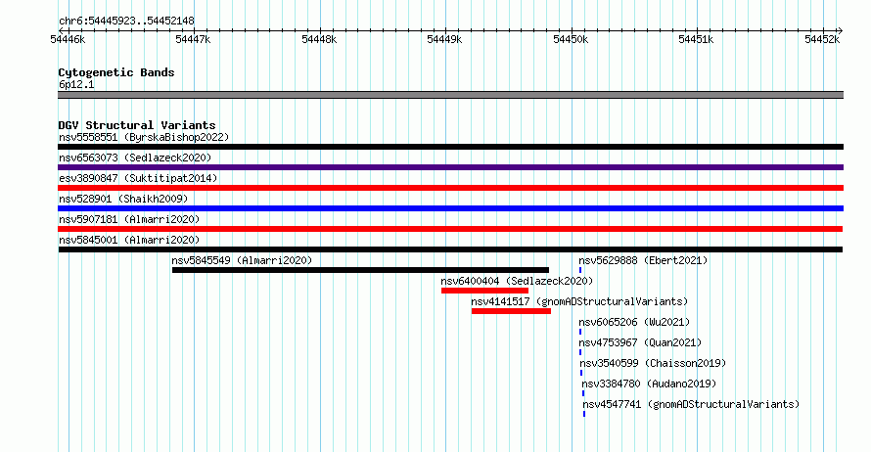Click the nsv4141517 (gnomADStructuralVariants) label
871x452 pixels.
point(579,301)
